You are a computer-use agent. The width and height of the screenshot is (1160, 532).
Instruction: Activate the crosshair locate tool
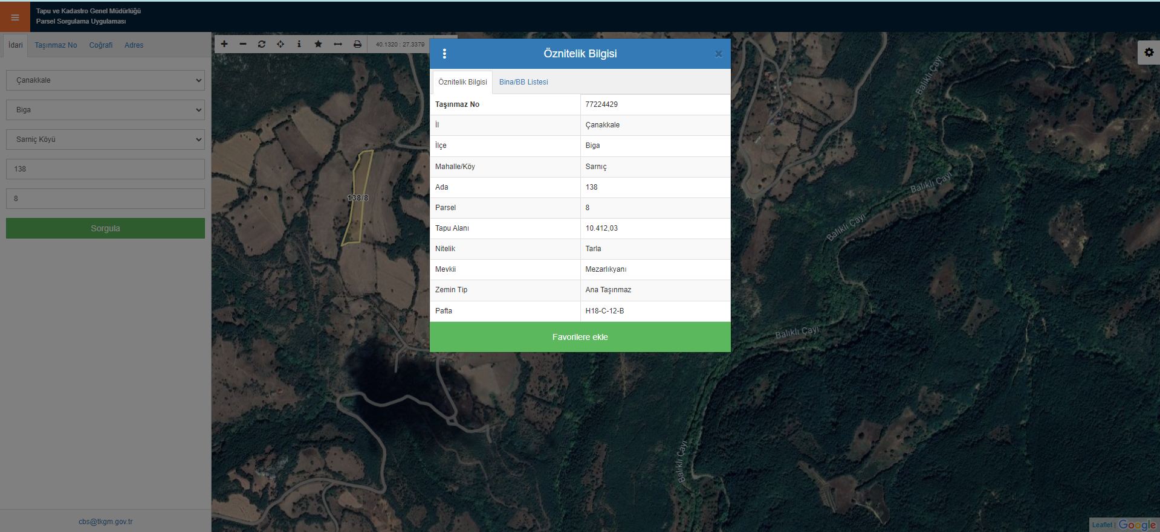pyautogui.click(x=280, y=44)
